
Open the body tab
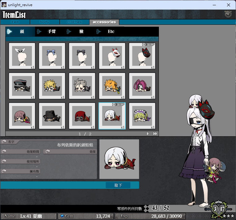click(x=45, y=22)
